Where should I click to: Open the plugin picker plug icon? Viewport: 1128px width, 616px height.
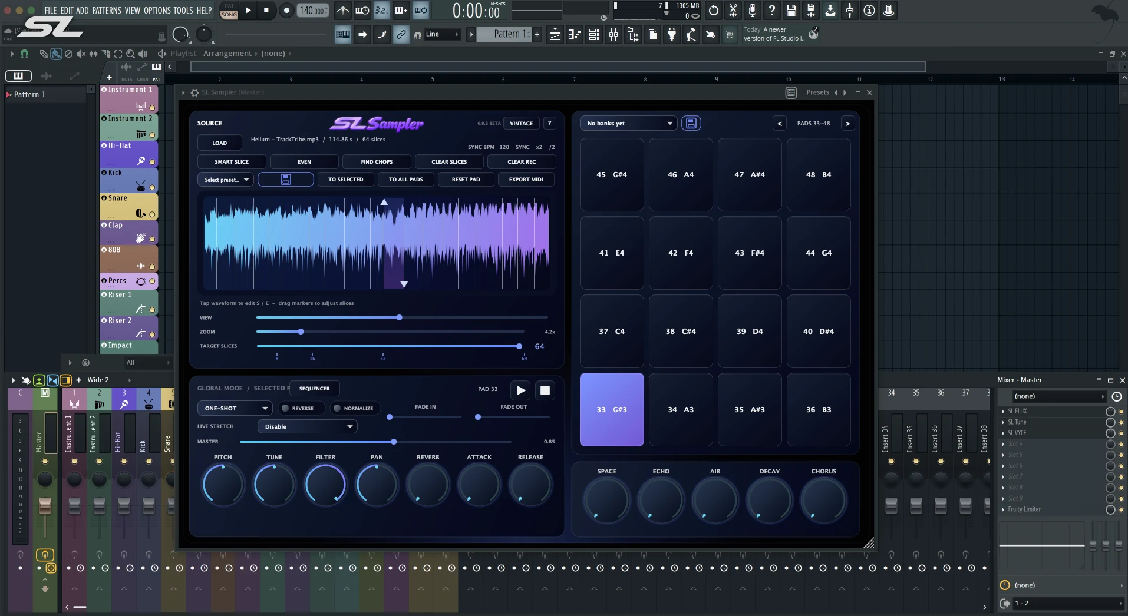[x=672, y=35]
